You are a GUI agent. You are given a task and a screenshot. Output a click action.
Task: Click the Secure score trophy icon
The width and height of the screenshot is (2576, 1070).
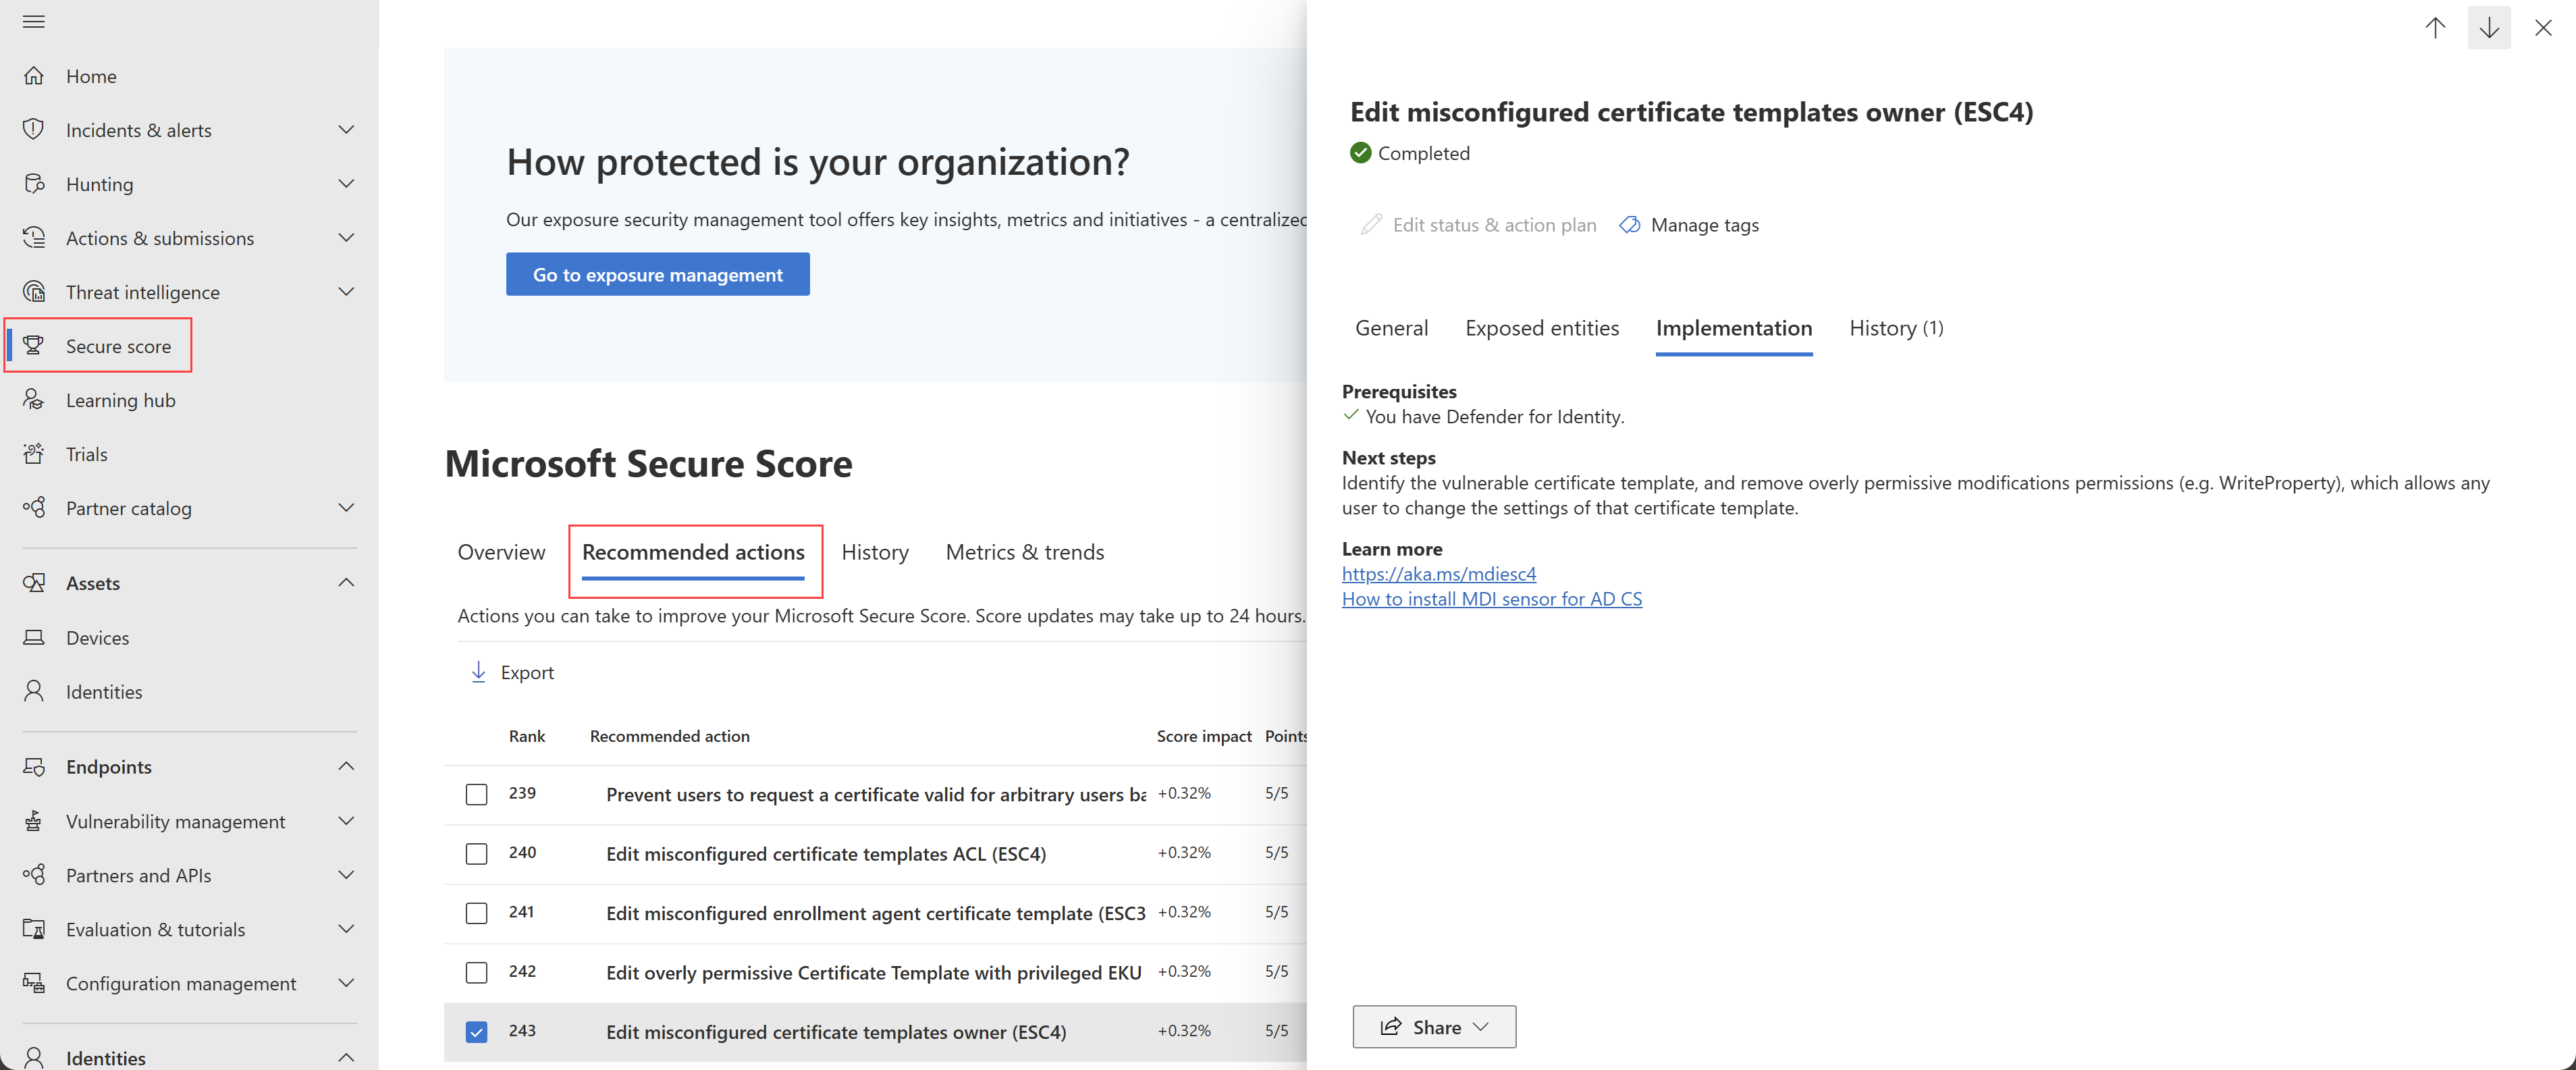(34, 346)
